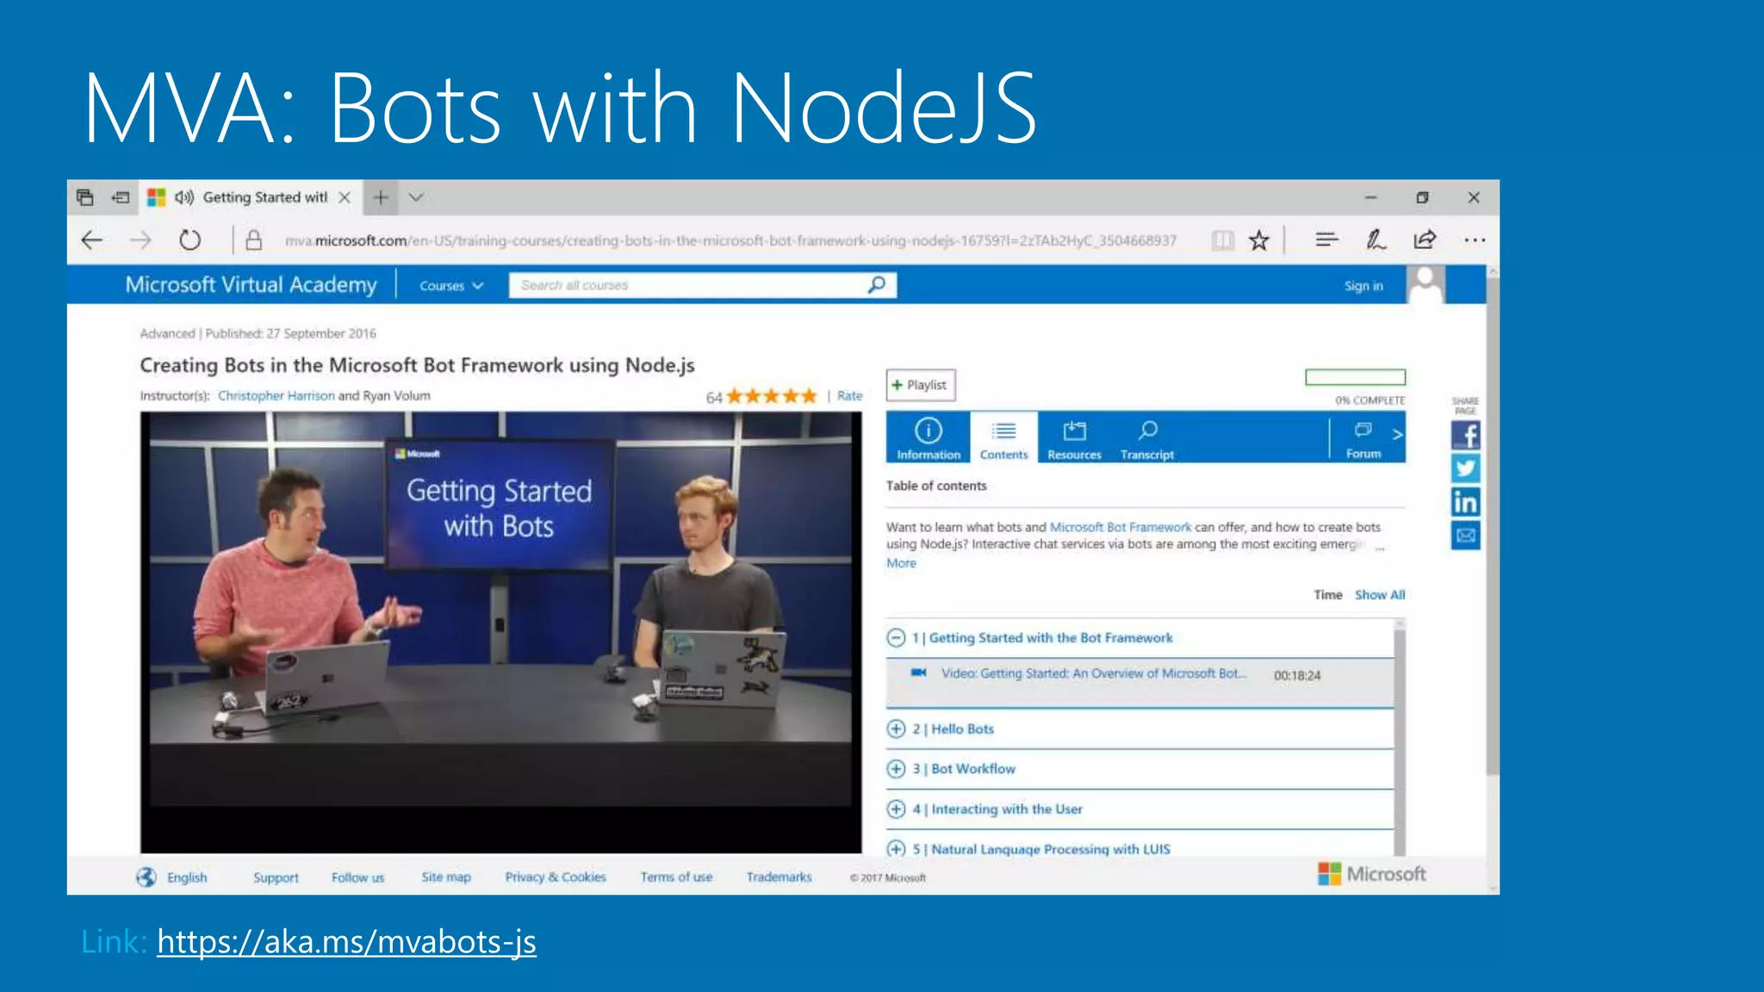Open the reading view book icon

click(x=1222, y=240)
